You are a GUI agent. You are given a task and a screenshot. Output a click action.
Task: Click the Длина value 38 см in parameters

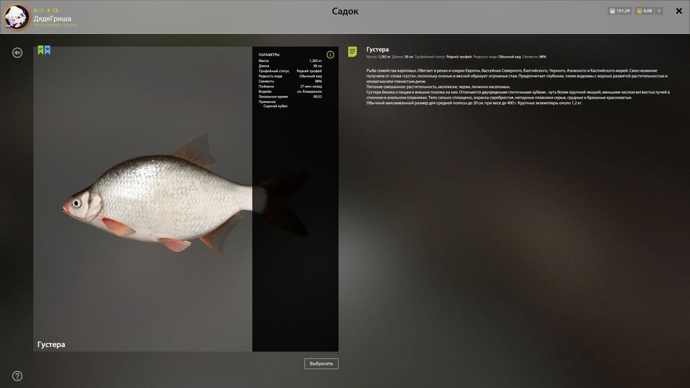click(318, 66)
